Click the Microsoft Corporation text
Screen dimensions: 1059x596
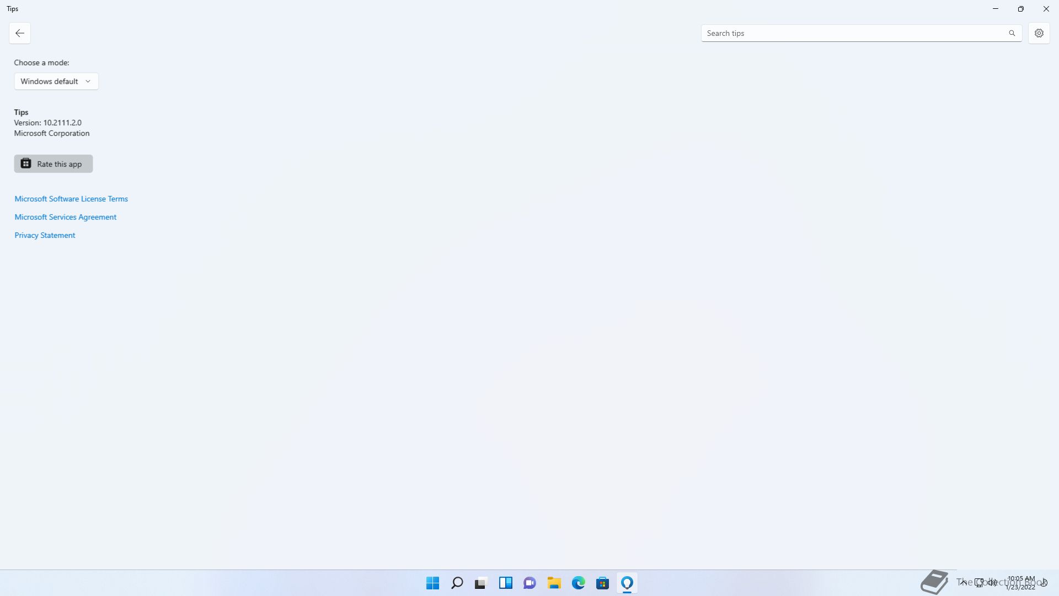52,133
